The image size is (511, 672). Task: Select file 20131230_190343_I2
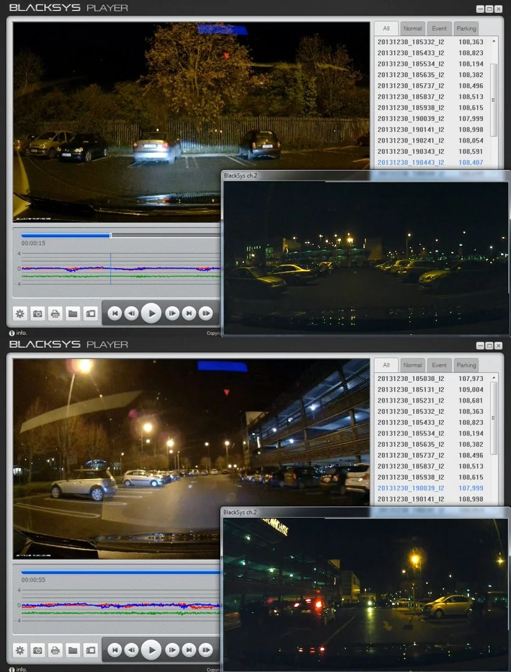[x=431, y=151]
